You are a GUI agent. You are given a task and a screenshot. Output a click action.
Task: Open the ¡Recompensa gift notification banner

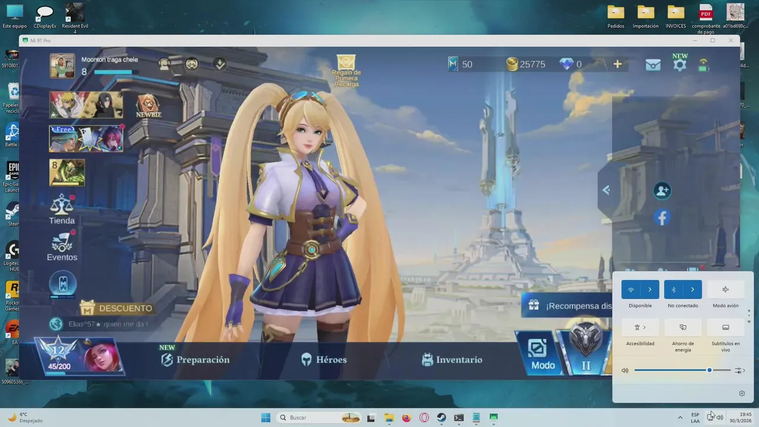pyautogui.click(x=568, y=305)
